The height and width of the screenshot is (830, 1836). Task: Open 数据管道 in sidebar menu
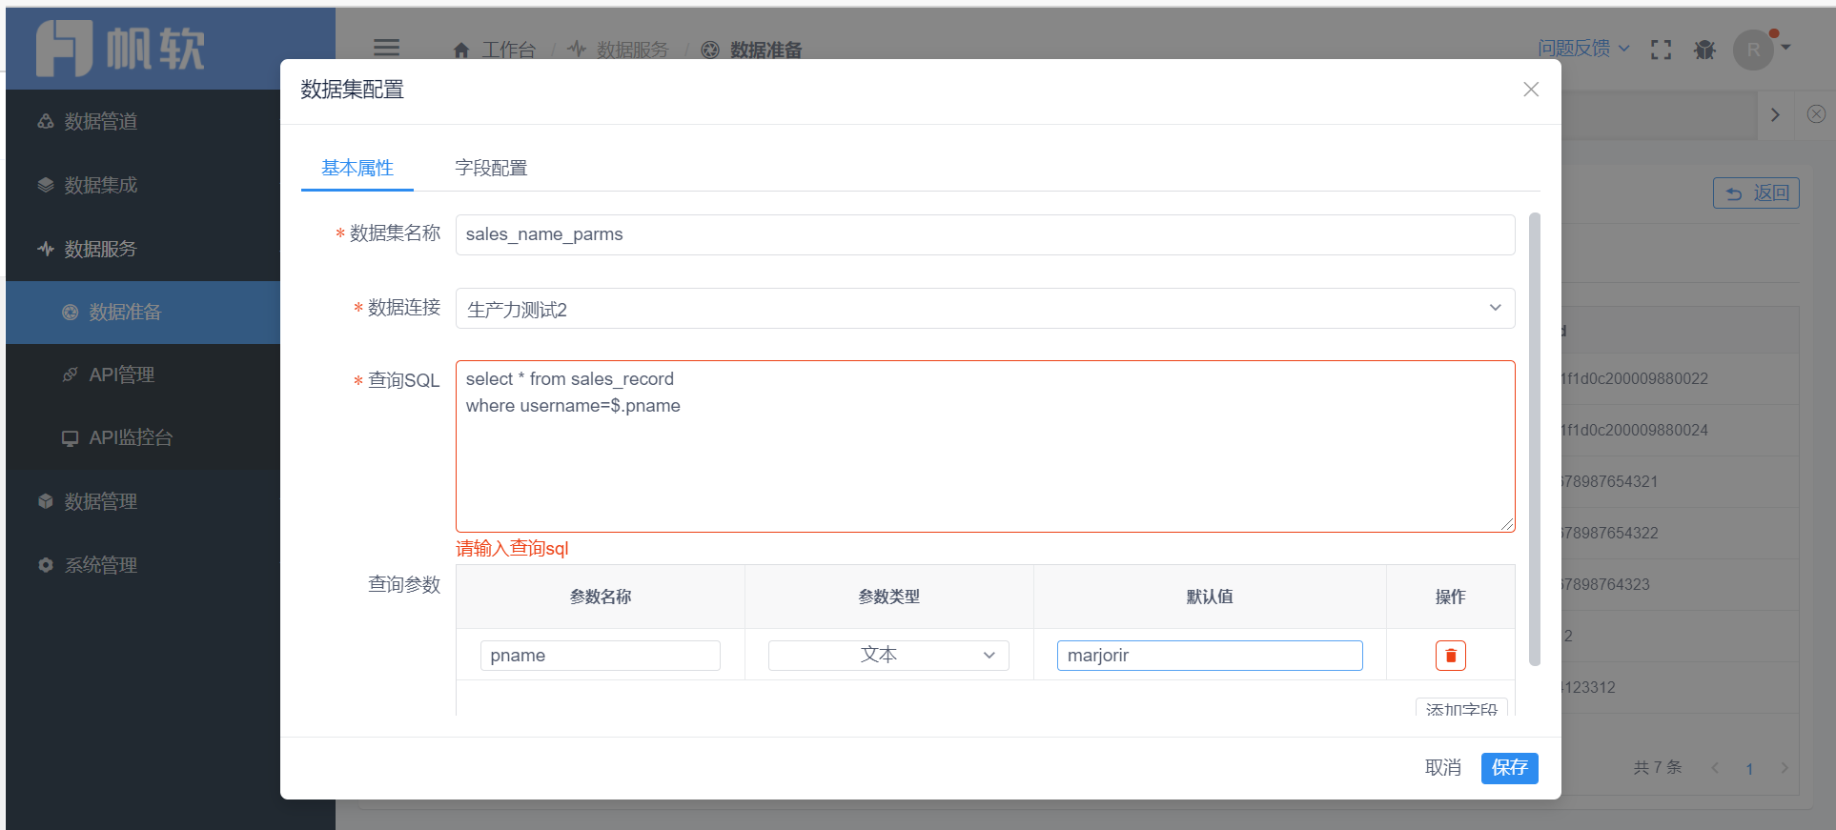click(143, 121)
